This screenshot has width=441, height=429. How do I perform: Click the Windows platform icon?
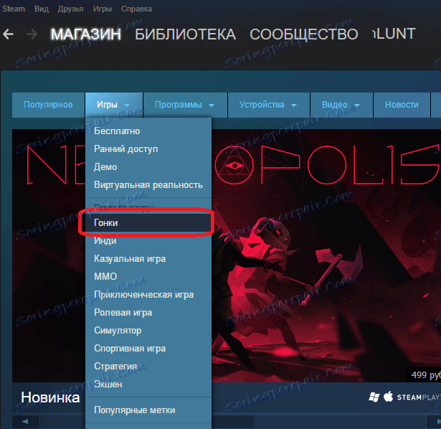(374, 397)
